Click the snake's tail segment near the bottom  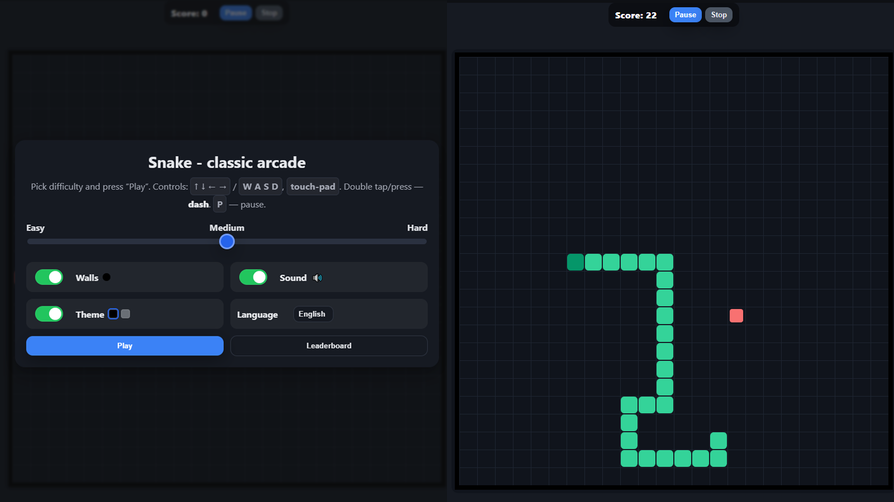[x=719, y=440]
